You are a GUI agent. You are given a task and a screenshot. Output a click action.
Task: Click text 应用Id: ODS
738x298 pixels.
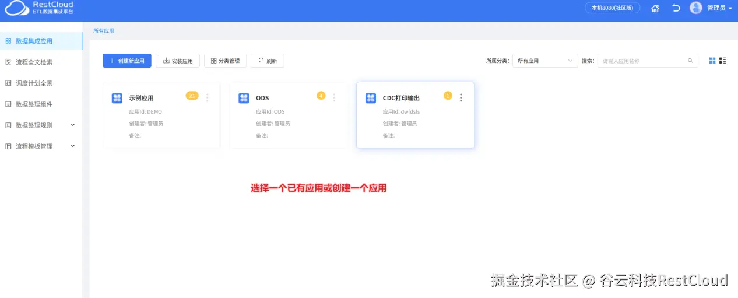point(270,111)
